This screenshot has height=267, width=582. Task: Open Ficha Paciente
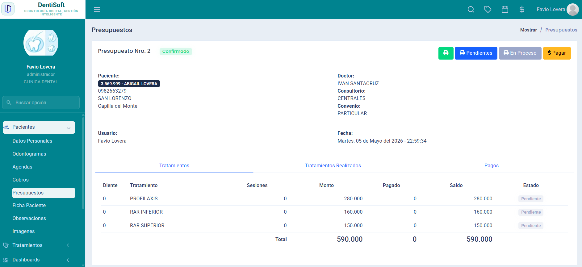[29, 205]
